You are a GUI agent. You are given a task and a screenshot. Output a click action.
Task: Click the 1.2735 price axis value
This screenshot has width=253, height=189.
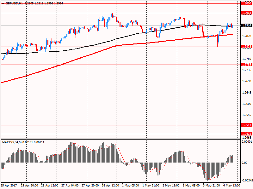(x=247, y=70)
